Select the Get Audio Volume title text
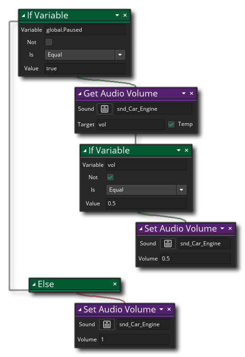The height and width of the screenshot is (357, 245). point(121,94)
